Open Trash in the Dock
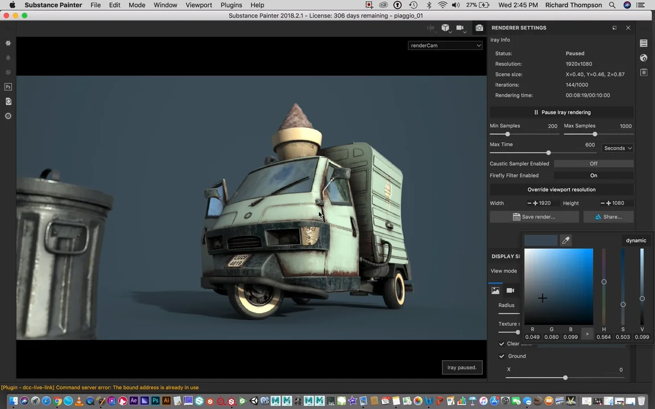The height and width of the screenshot is (409, 655). click(641, 401)
